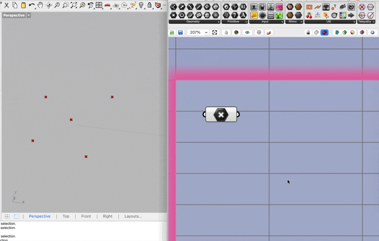Click the Grasshopper Save file icon
Viewport: 379px width, 241px height.
click(x=180, y=32)
